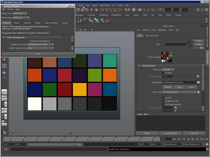Click the folder icon beside Image Name

pyautogui.click(x=199, y=82)
